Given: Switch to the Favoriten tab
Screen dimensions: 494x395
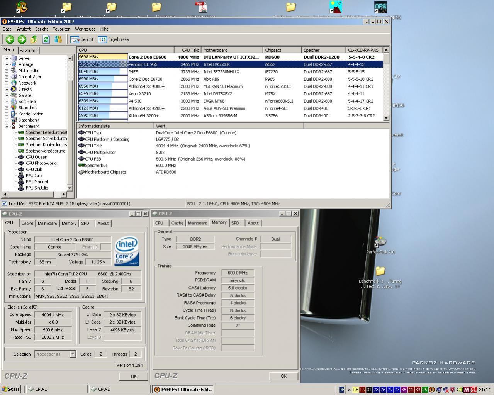Looking at the screenshot, I should click(29, 51).
